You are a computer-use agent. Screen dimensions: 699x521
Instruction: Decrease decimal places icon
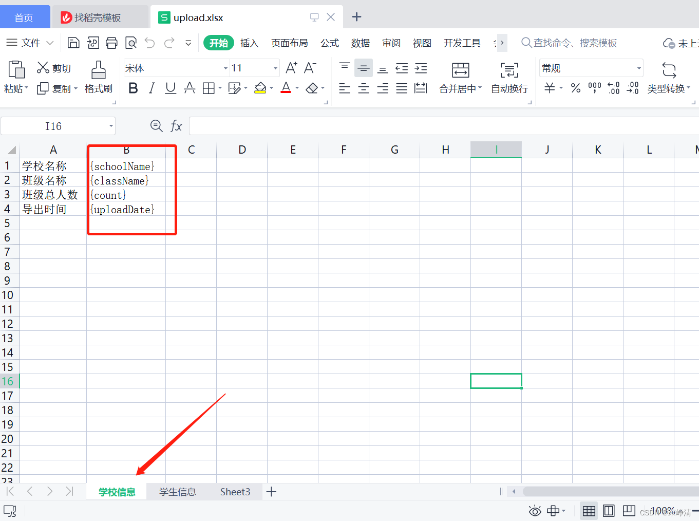(x=633, y=88)
